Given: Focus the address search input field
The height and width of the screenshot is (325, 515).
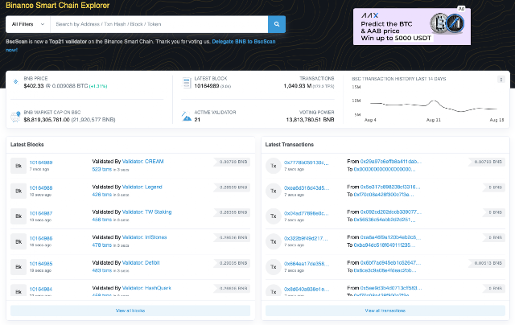Looking at the screenshot, I should point(159,24).
